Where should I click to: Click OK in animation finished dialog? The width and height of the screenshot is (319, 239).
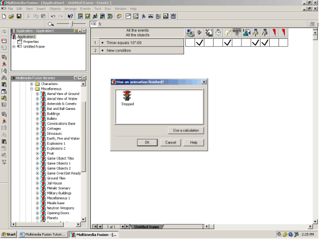147,142
